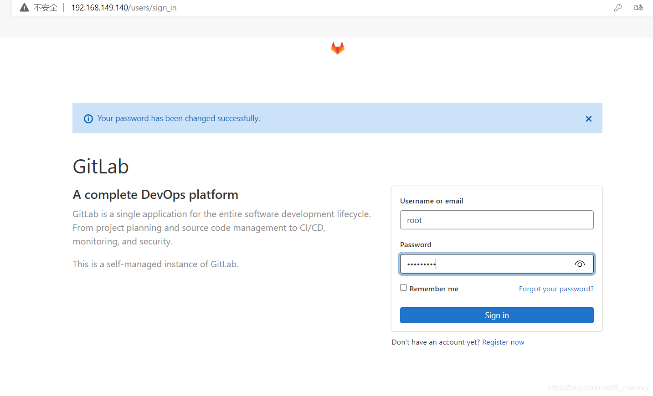
Task: Focus the Password input field
Action: [x=497, y=264]
